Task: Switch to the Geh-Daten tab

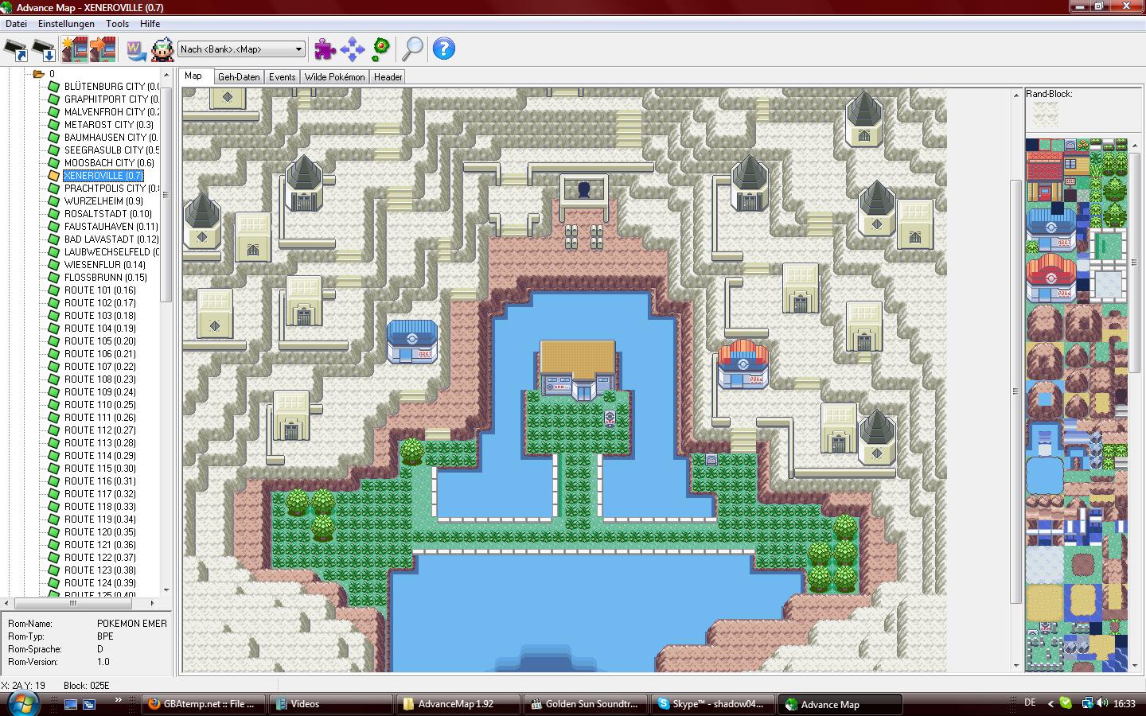Action: [x=239, y=77]
